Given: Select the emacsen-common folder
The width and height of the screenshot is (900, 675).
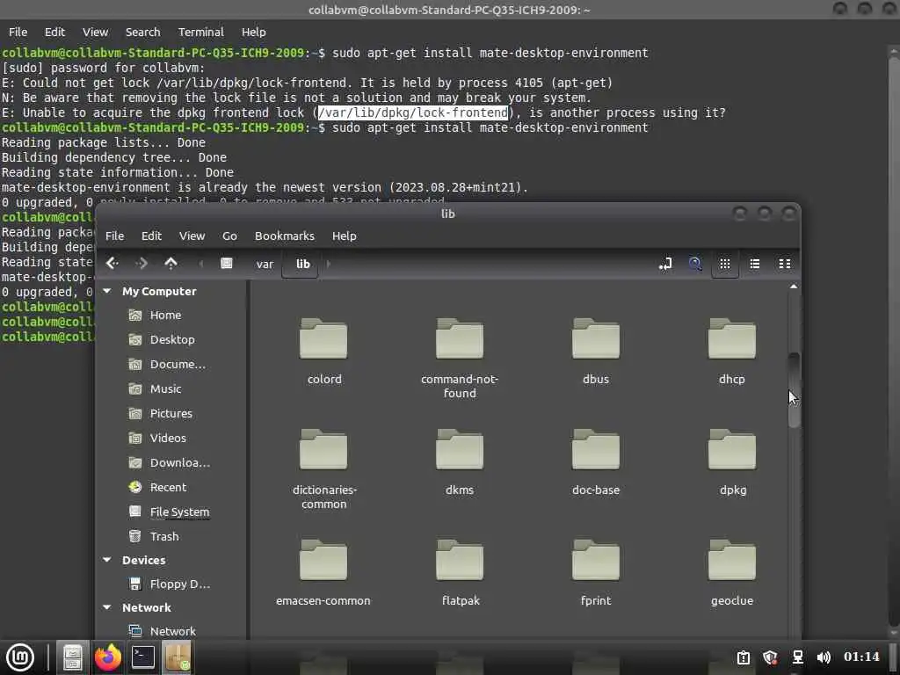Looking at the screenshot, I should tap(323, 573).
